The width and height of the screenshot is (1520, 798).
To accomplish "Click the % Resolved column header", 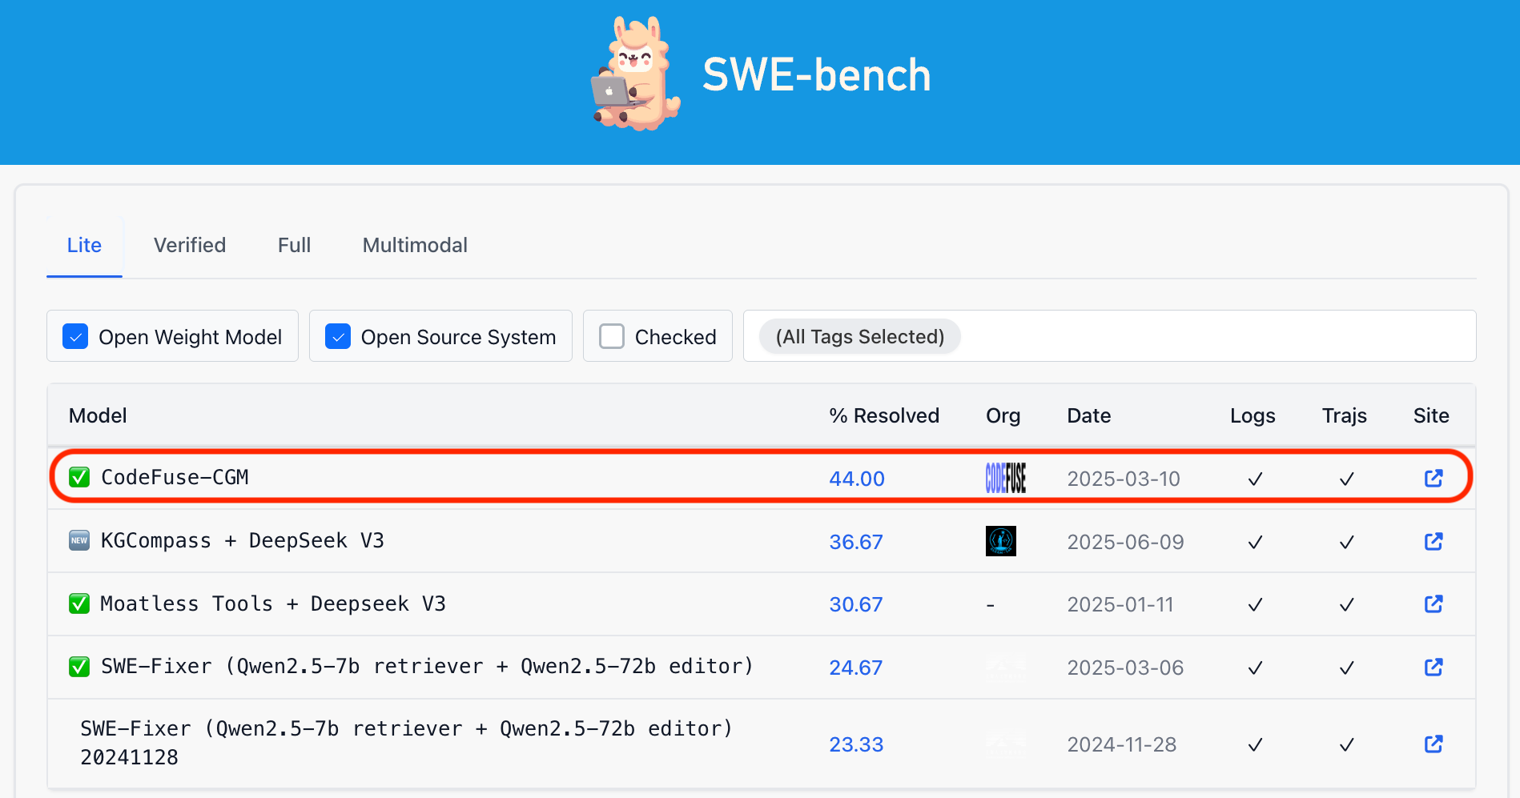I will pos(884,415).
